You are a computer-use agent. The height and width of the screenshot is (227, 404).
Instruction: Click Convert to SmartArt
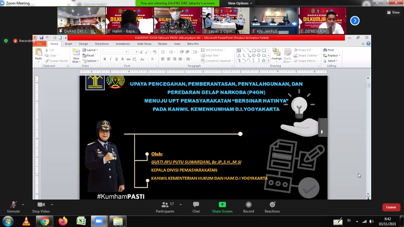click(x=217, y=61)
